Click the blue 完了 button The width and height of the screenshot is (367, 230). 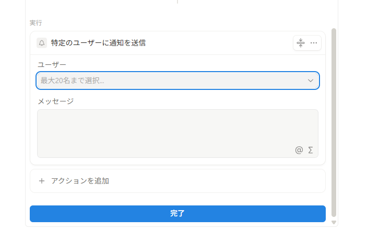click(177, 214)
